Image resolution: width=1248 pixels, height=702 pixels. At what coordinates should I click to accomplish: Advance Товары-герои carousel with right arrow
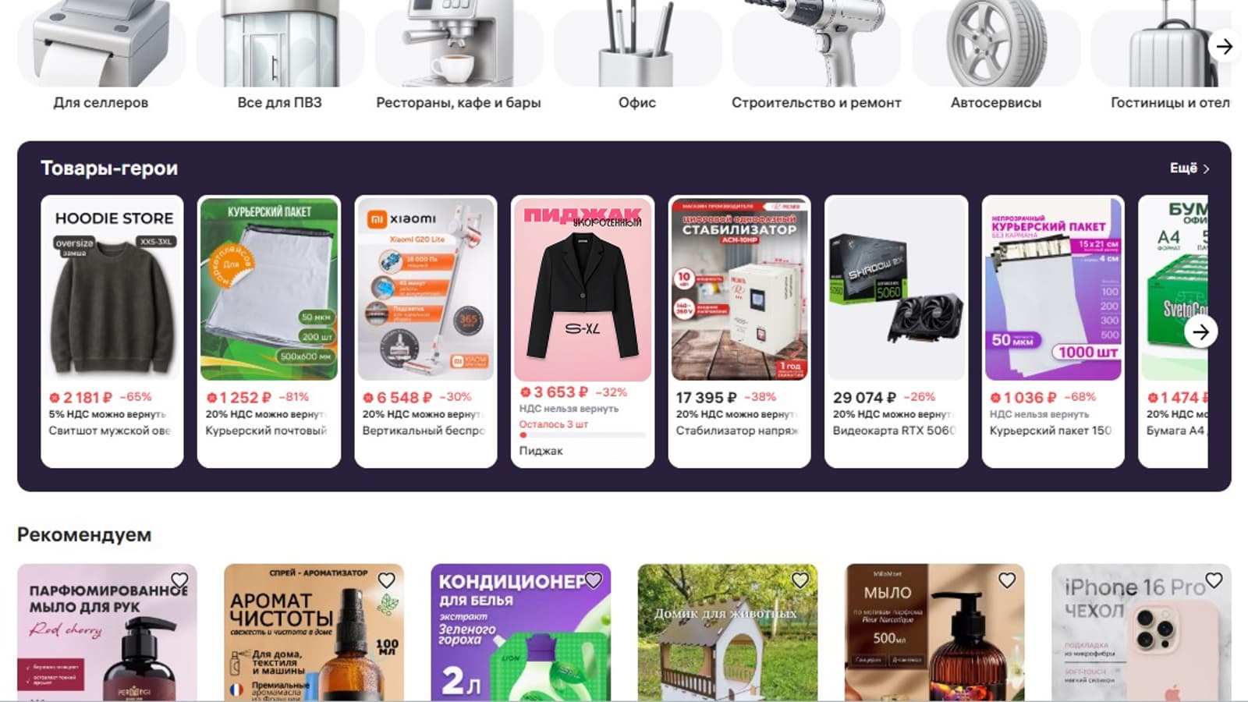[x=1201, y=331]
